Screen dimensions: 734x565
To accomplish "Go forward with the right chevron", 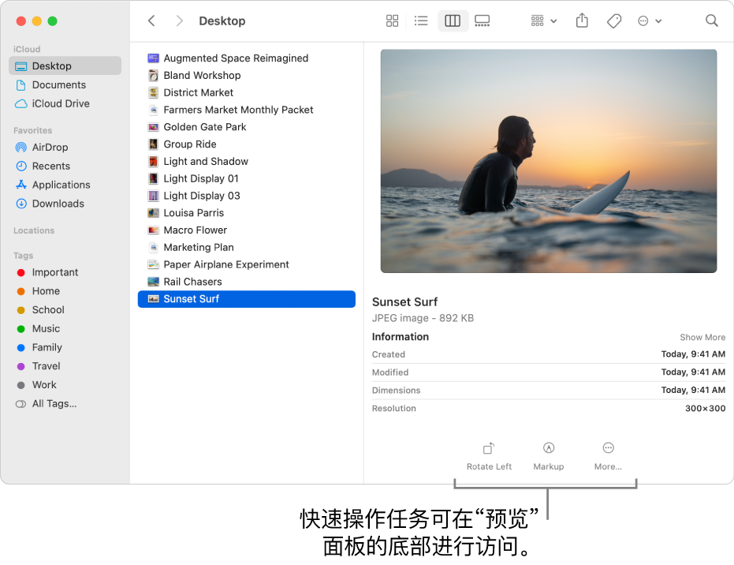I will click(179, 21).
